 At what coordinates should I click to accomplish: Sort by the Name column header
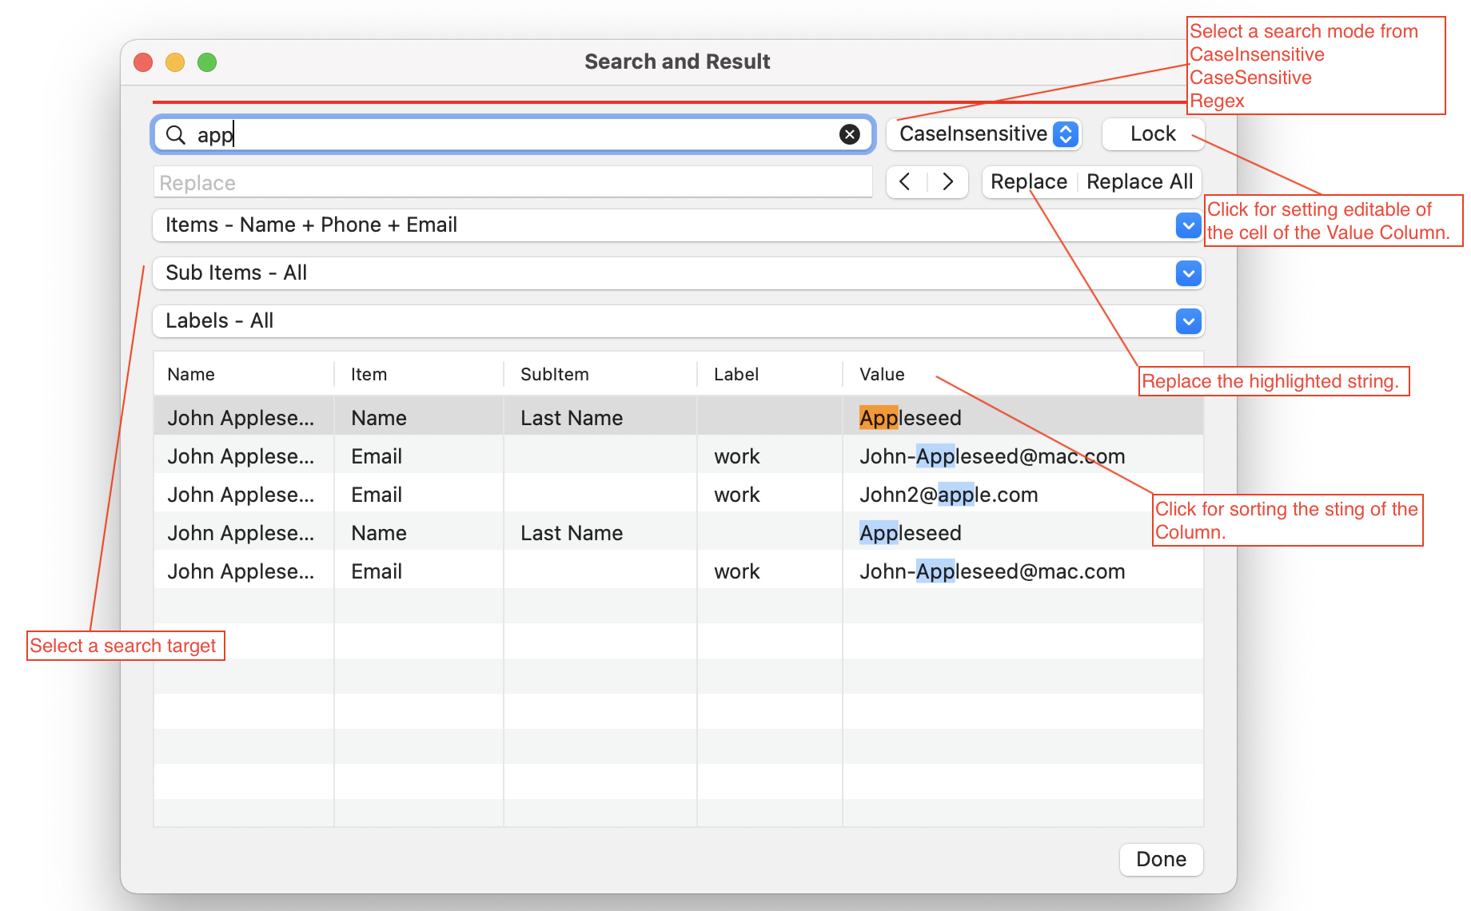[191, 375]
